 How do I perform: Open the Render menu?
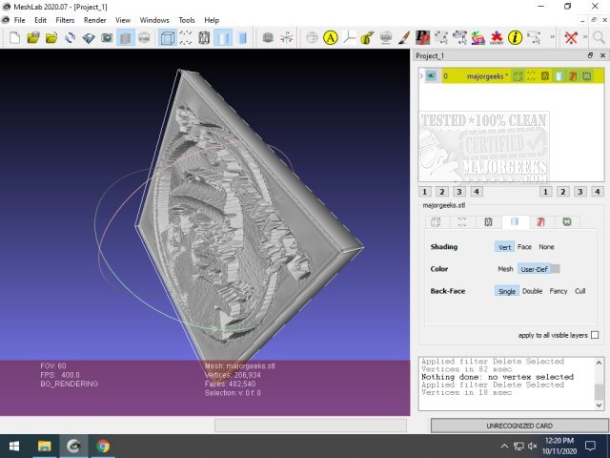[94, 19]
